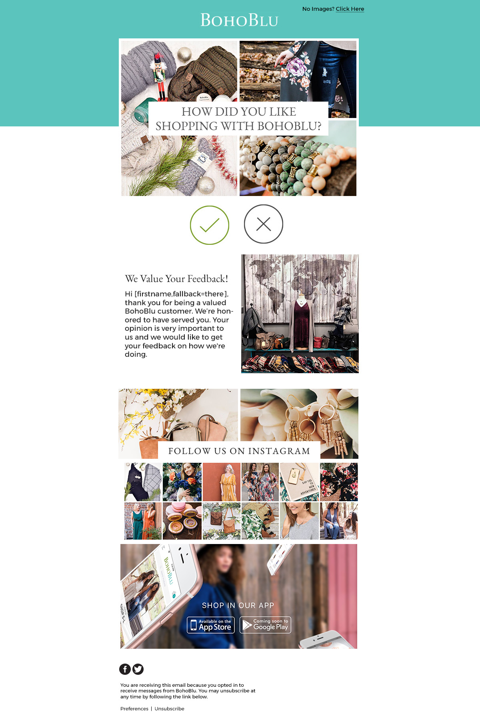Screen dimensions: 480x720
Task: Click the Shop In Our App banner
Action: (x=239, y=596)
